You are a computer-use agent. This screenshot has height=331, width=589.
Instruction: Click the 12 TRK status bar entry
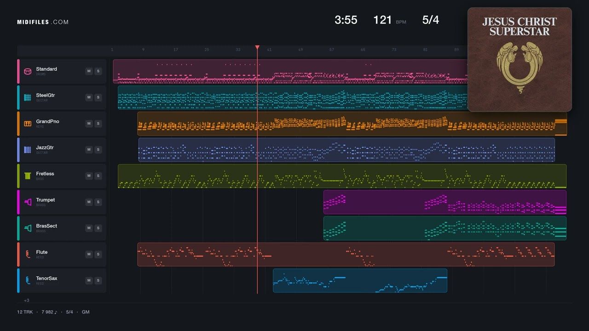coord(24,312)
